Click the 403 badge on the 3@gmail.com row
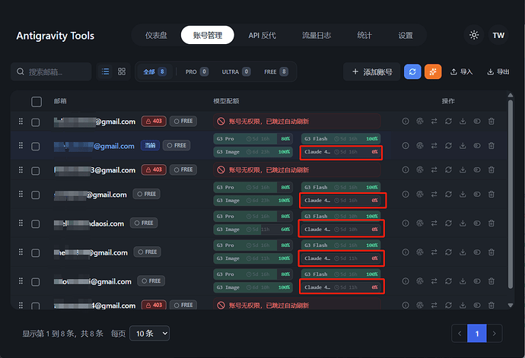 tap(154, 169)
